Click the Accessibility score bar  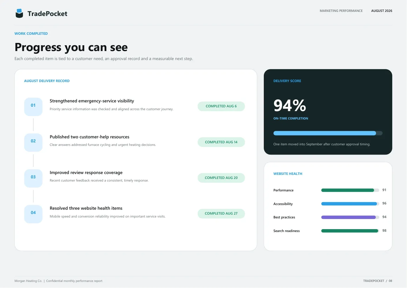350,204
